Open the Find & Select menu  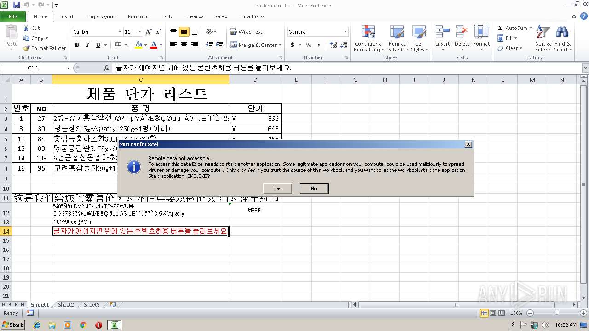[562, 40]
